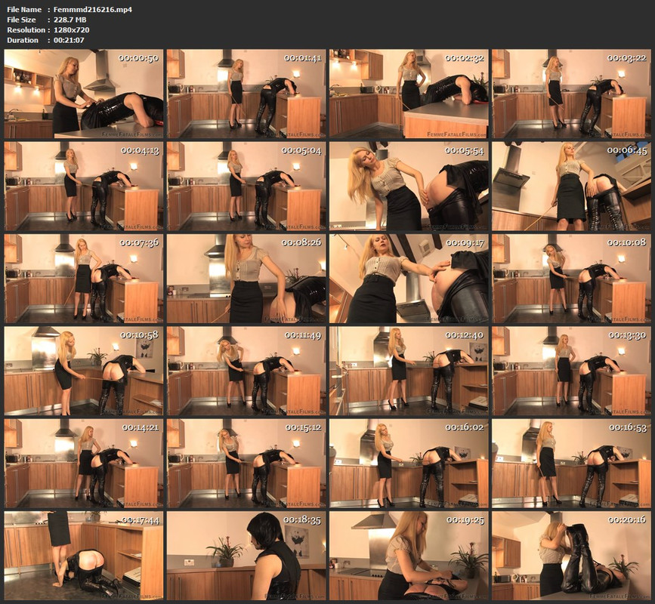Choose the frame marked 00:06:45
This screenshot has width=655, height=604.
point(571,186)
